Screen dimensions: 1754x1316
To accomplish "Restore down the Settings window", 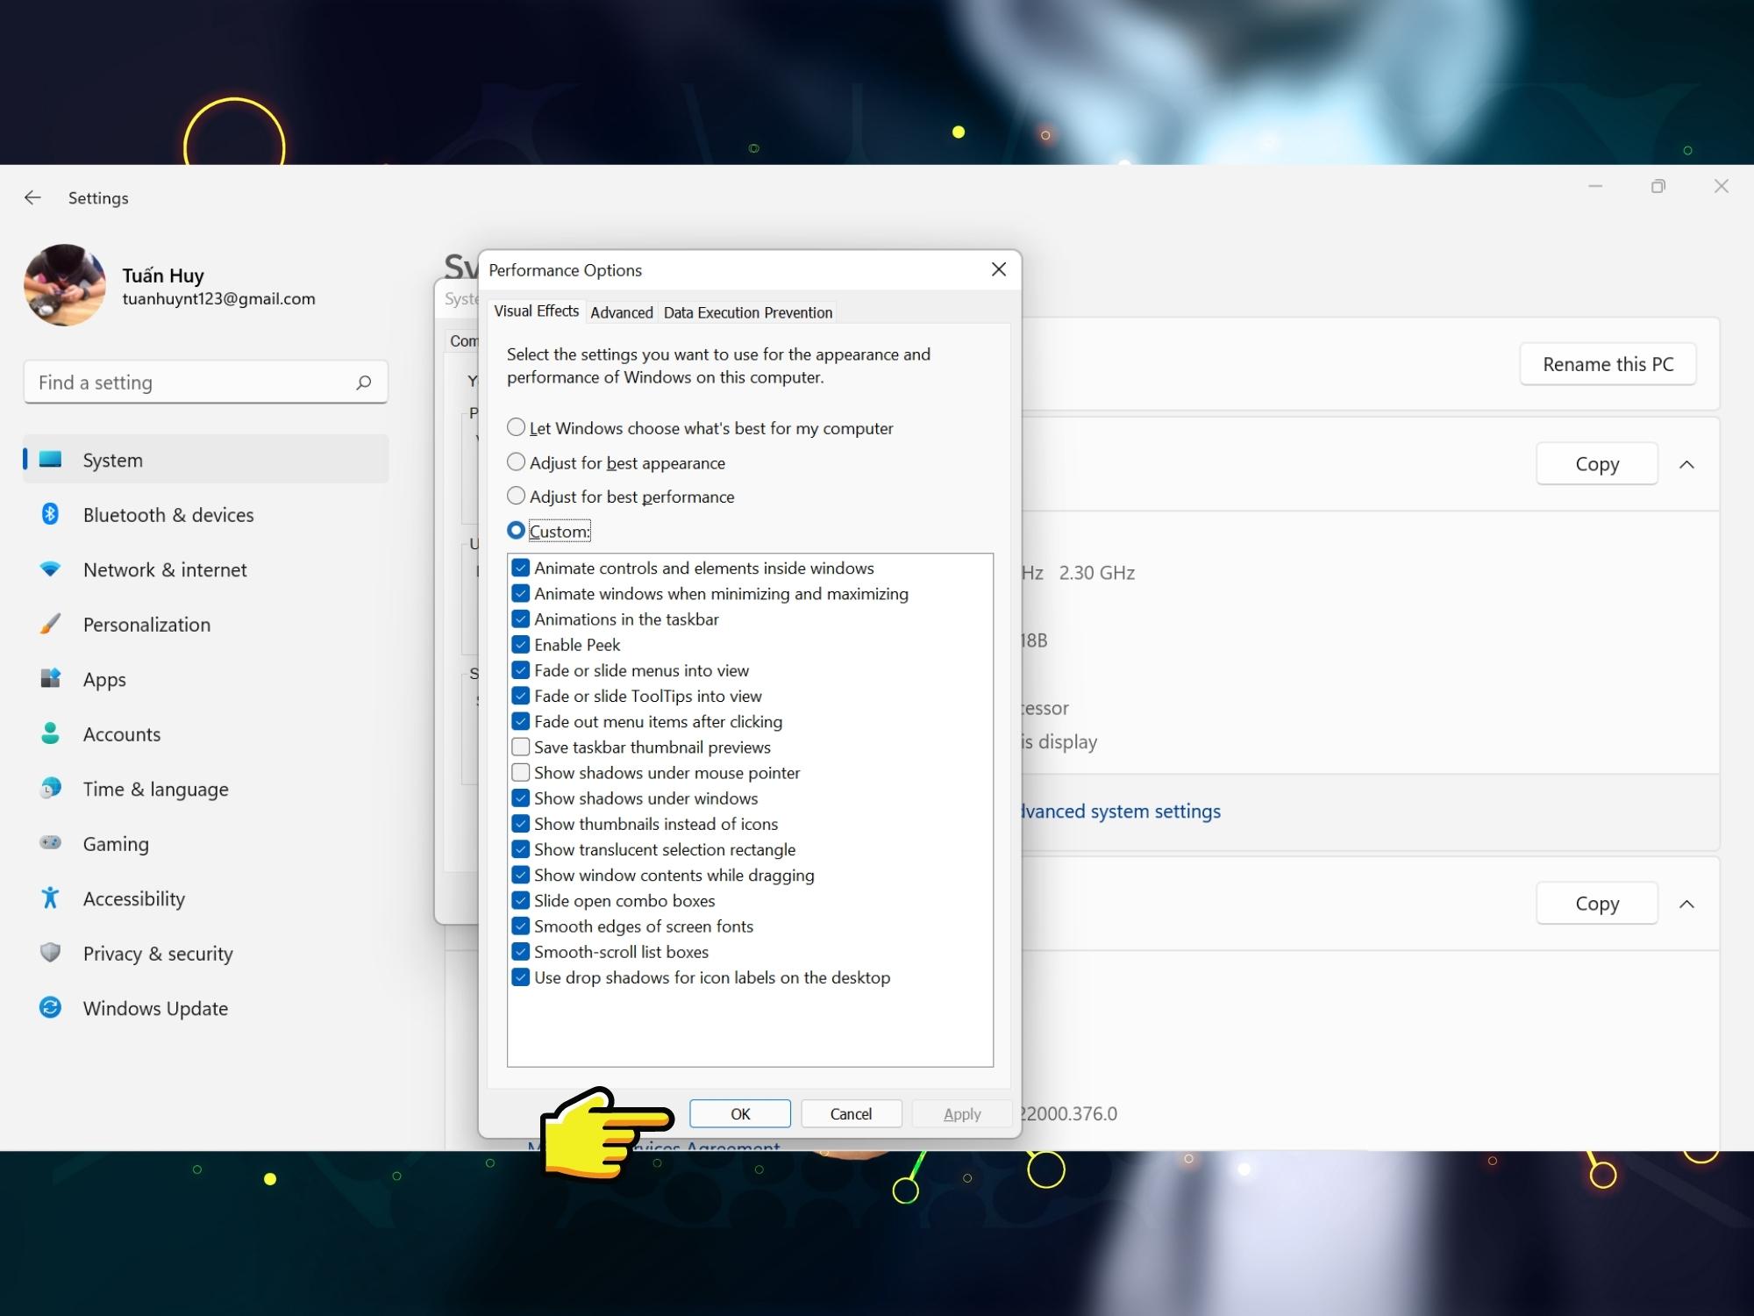I will pyautogui.click(x=1658, y=186).
